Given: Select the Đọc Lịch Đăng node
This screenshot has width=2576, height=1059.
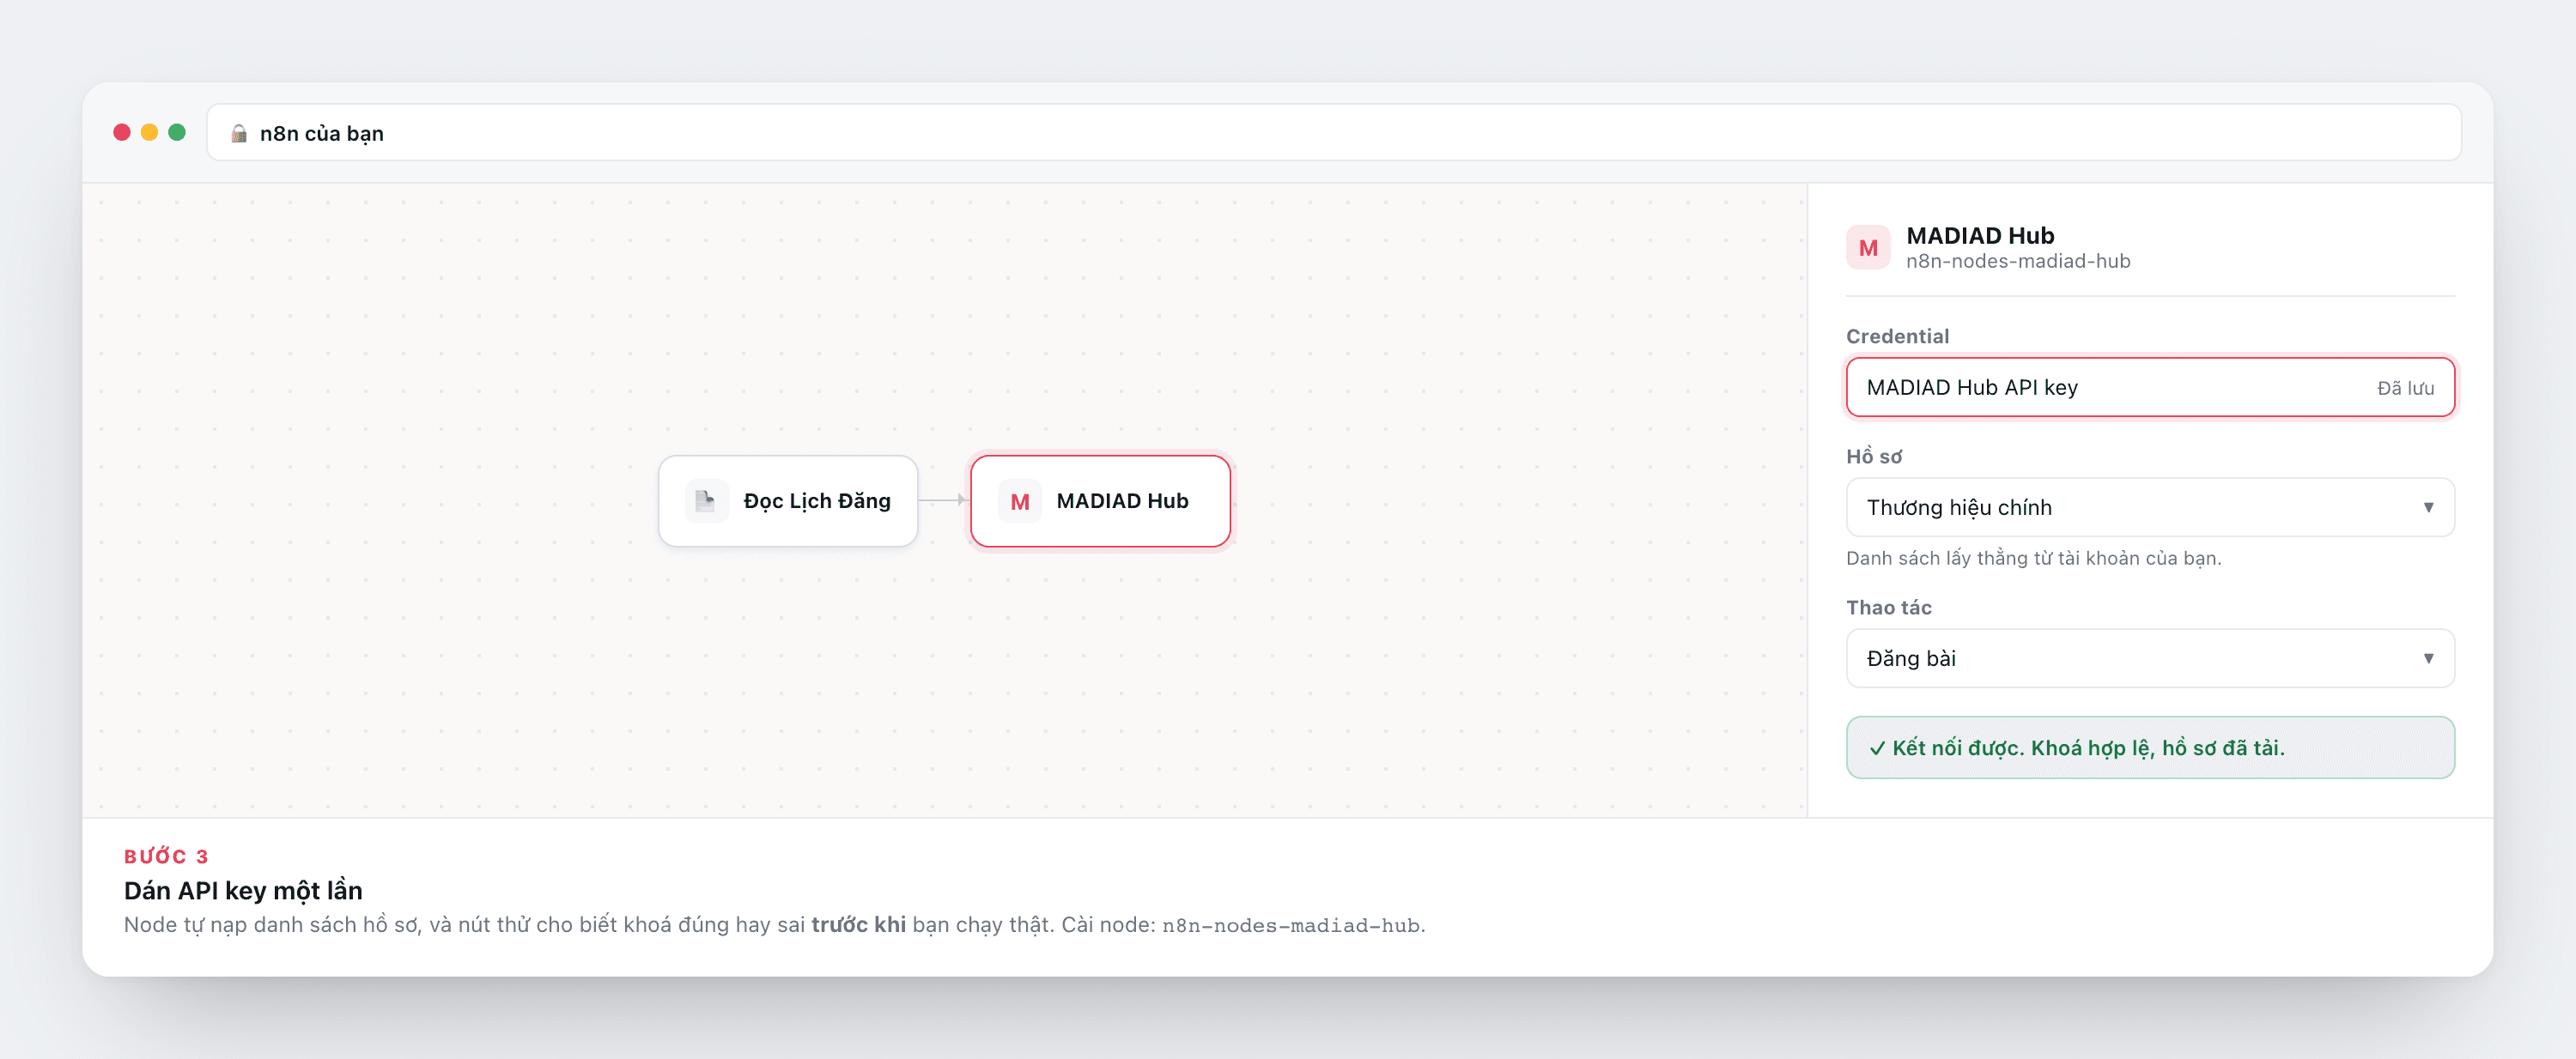Looking at the screenshot, I should coord(788,500).
